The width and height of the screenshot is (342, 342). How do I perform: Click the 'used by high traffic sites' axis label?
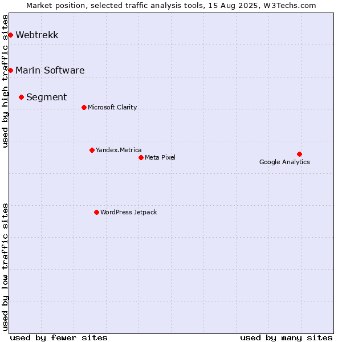5,81
